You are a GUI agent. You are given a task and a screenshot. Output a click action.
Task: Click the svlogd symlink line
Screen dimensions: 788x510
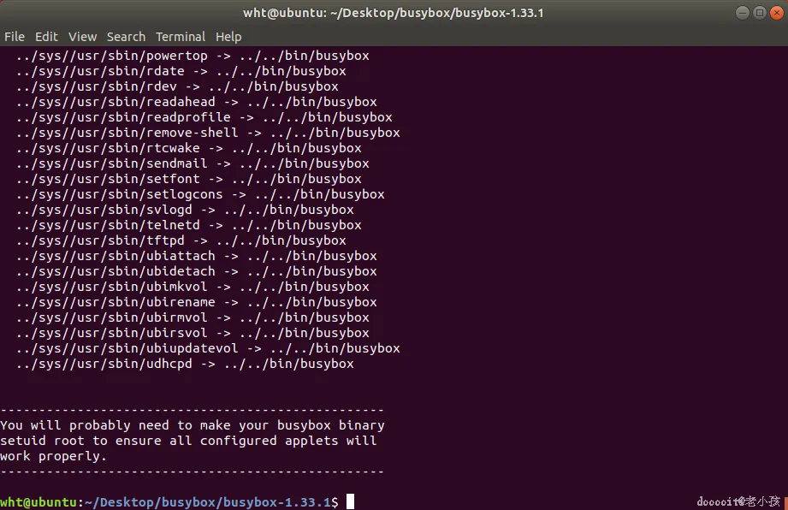pyautogui.click(x=185, y=210)
